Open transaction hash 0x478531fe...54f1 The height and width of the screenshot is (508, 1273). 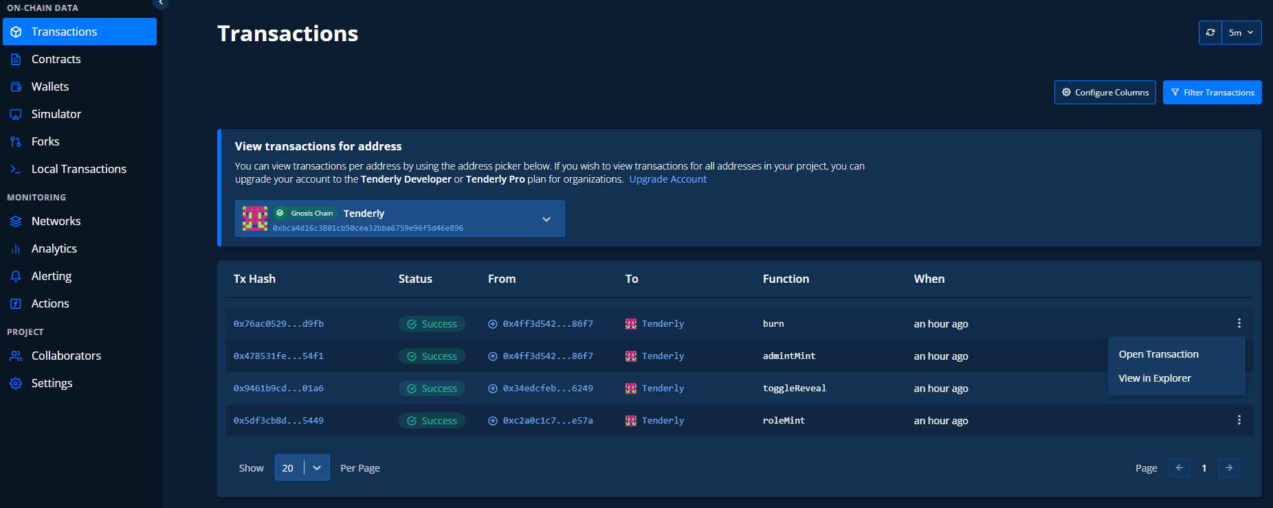[278, 356]
